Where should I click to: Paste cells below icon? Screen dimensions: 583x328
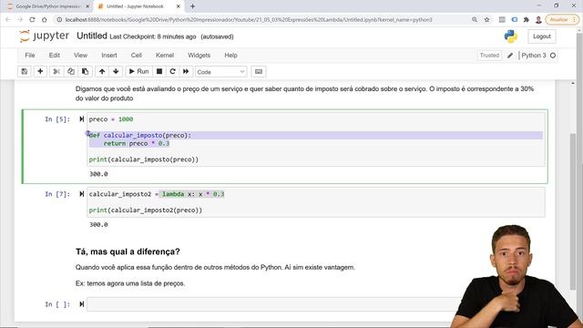[85, 71]
